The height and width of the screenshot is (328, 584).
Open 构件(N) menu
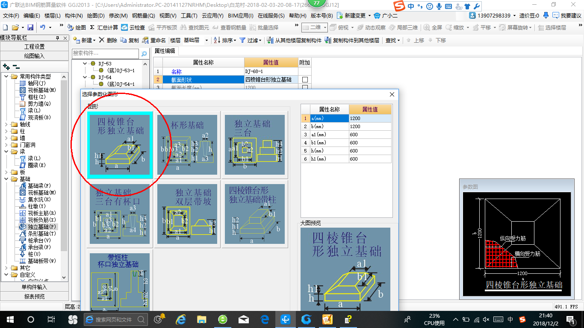[74, 16]
